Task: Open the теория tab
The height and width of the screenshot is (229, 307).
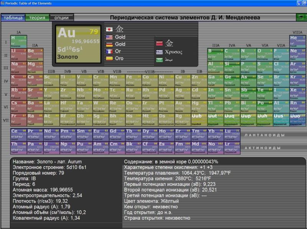Action: (x=37, y=18)
